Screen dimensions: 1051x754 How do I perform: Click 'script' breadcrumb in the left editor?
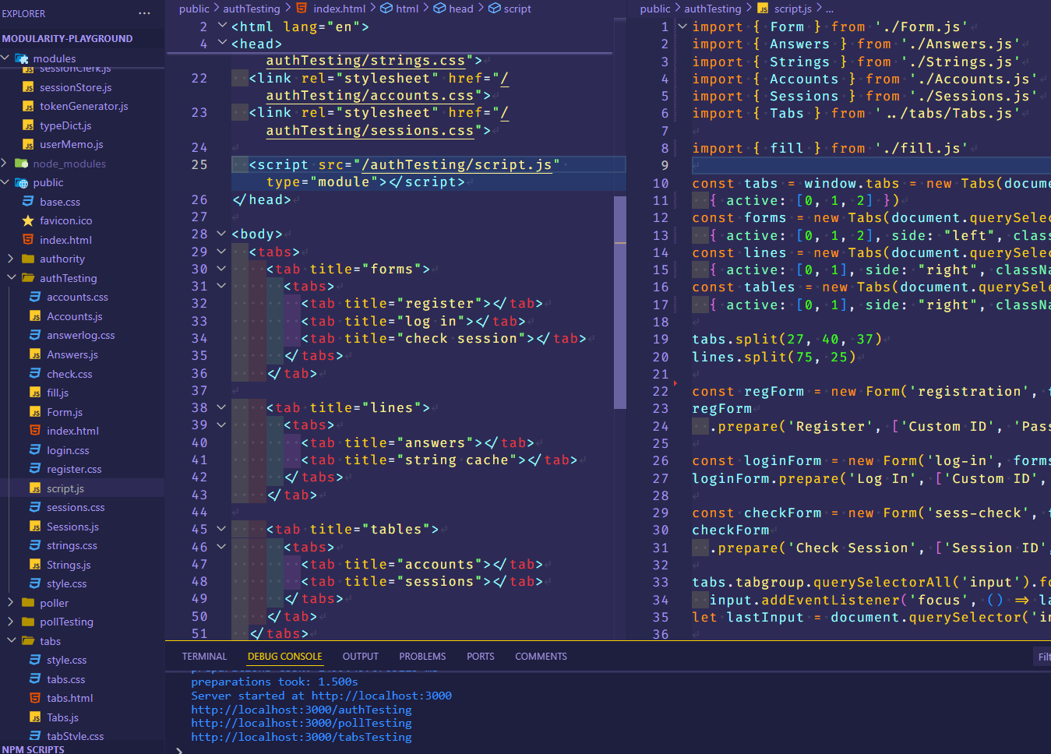tap(517, 9)
